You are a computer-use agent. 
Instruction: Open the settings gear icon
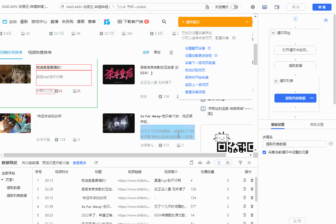click(x=253, y=7)
